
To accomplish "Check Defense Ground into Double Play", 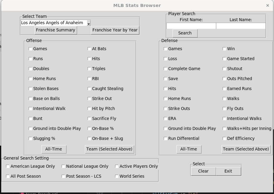I will pos(165,128).
